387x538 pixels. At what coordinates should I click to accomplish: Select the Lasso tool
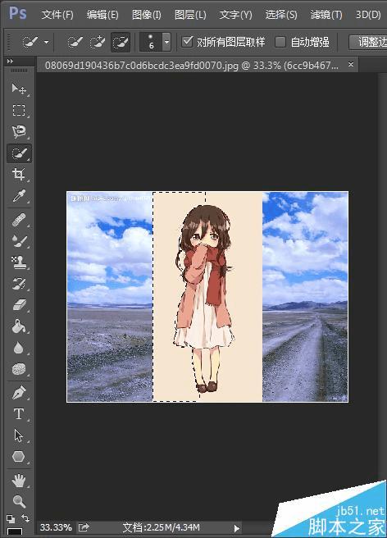tap(19, 132)
